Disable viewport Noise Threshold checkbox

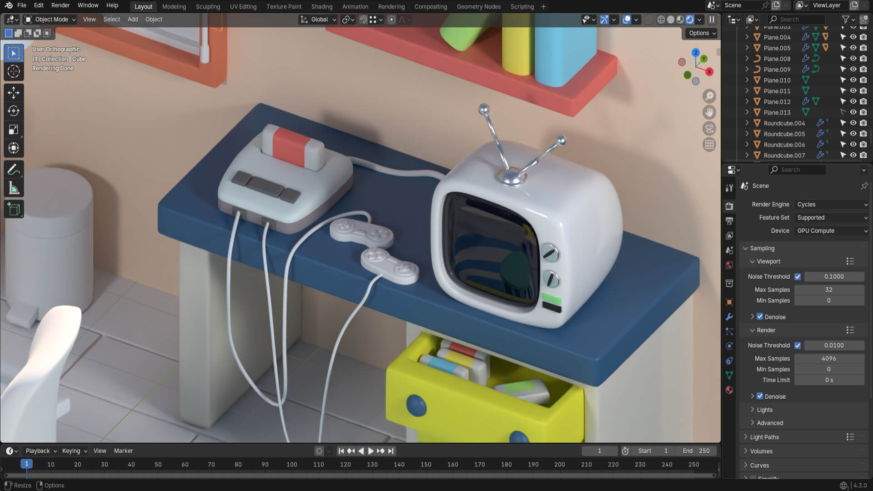click(798, 276)
